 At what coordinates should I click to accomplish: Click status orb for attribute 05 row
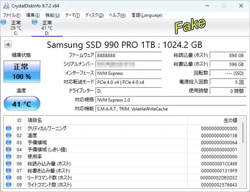8,157
